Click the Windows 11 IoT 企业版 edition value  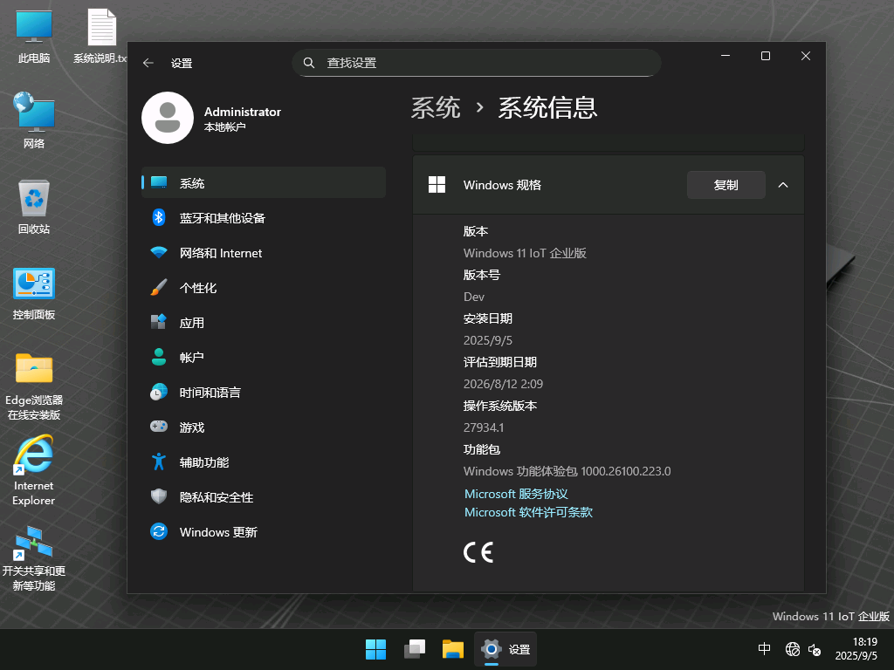click(525, 252)
